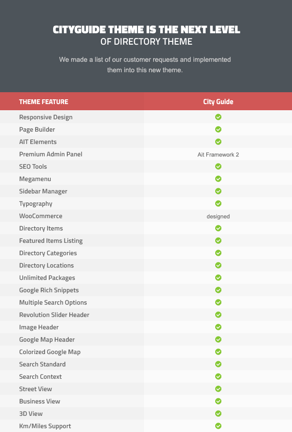Click the green checkmark beside Page Builder

coord(218,129)
